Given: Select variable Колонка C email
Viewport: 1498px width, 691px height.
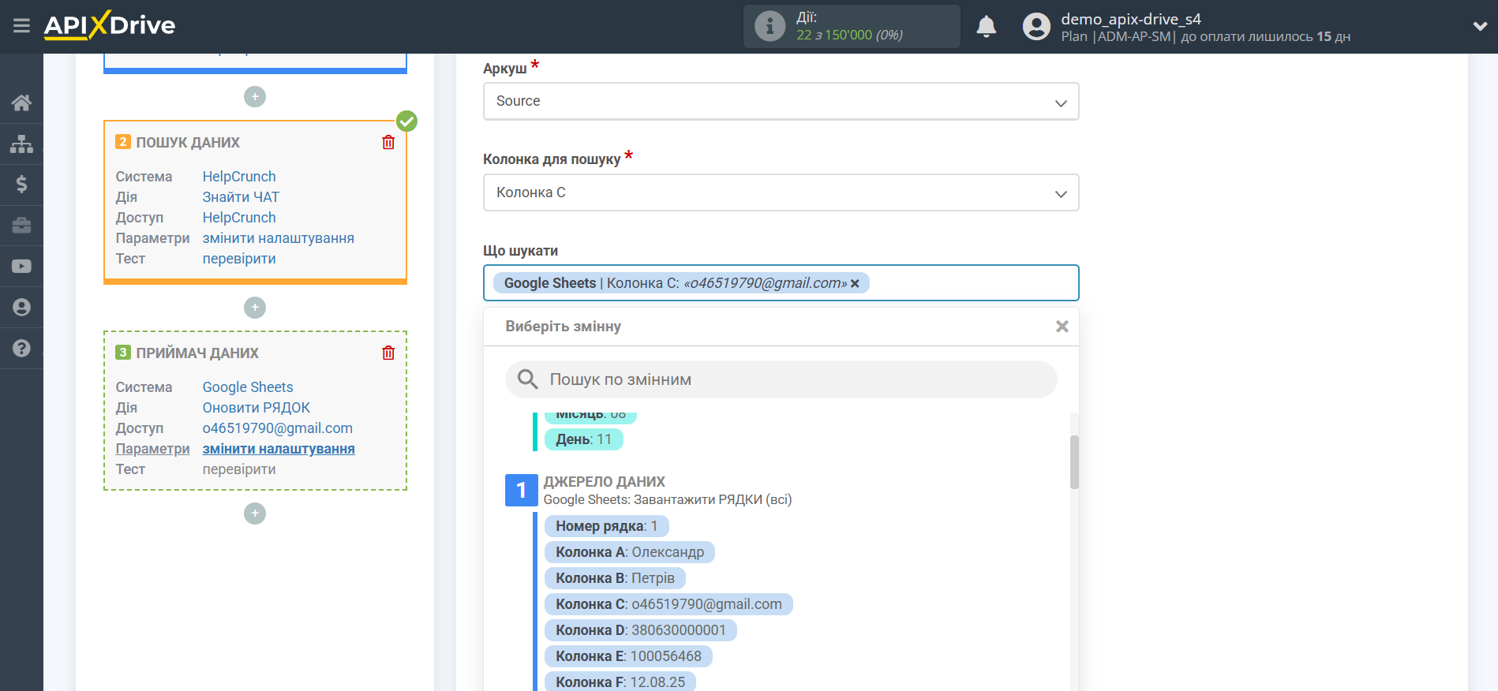Looking at the screenshot, I should [x=668, y=604].
